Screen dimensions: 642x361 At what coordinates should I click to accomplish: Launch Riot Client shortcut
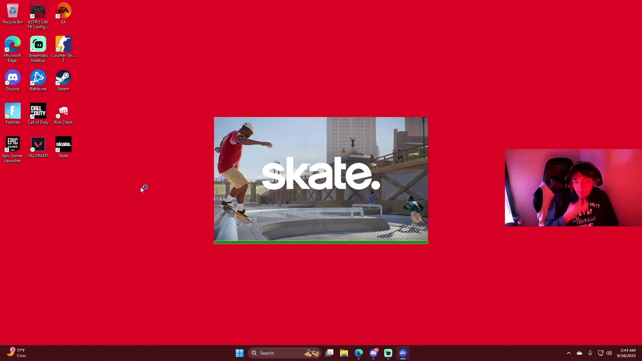click(63, 114)
